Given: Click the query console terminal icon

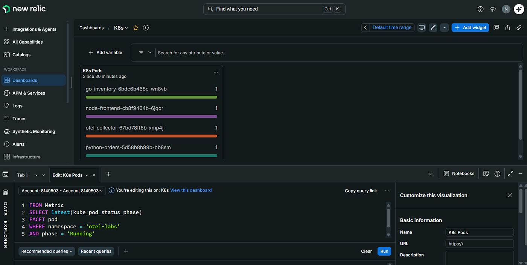Looking at the screenshot, I should coord(5,174).
